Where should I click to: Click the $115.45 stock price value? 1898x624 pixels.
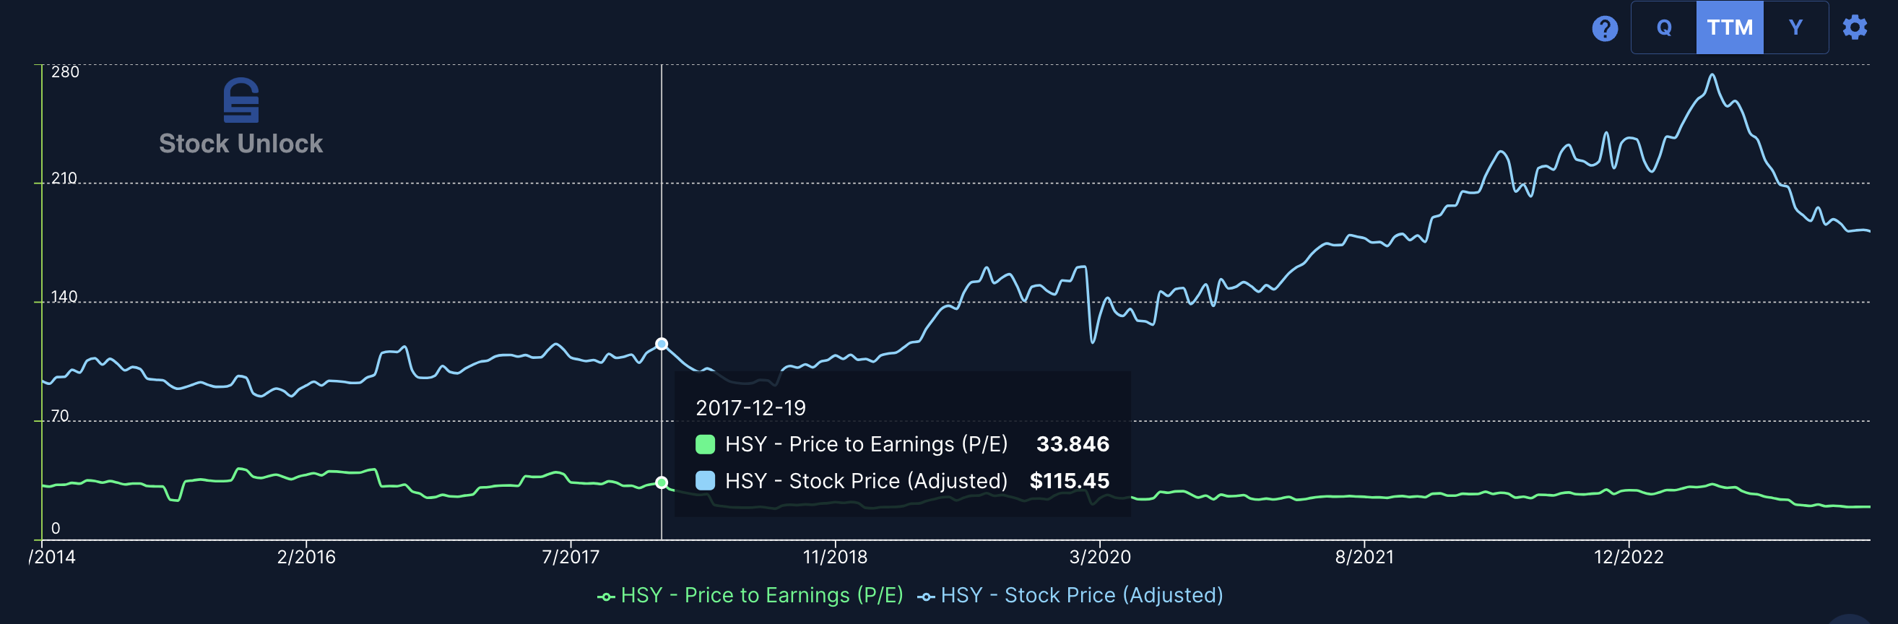pos(1069,480)
